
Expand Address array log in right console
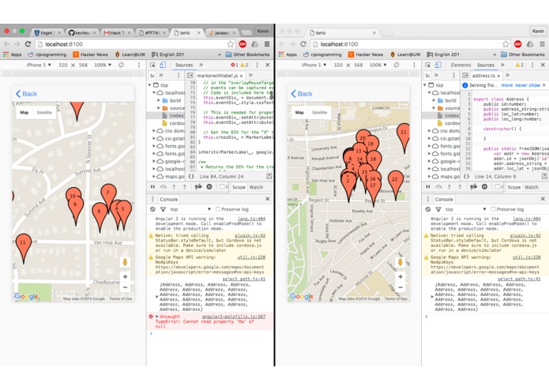click(432, 297)
